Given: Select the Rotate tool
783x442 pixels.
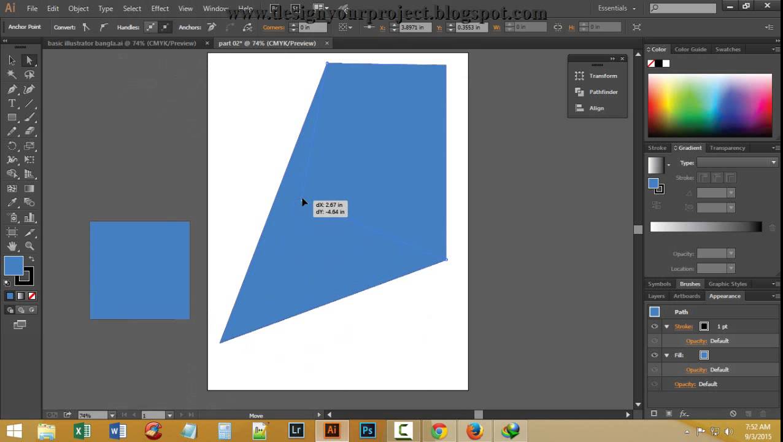Looking at the screenshot, I should [12, 146].
